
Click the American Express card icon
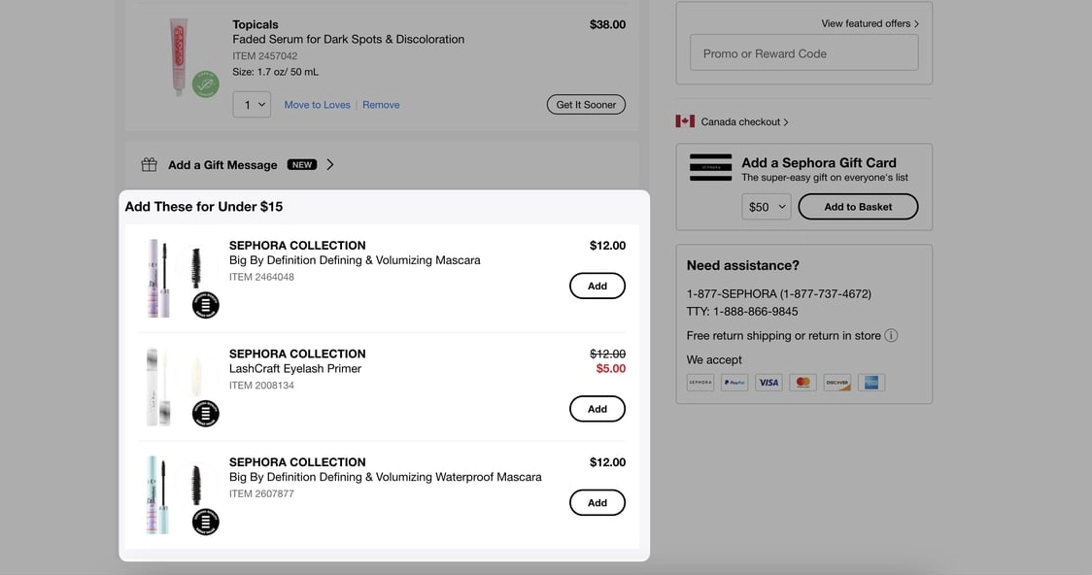[x=870, y=383]
